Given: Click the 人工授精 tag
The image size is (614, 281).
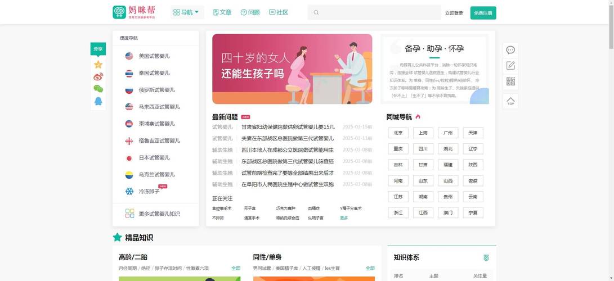Looking at the screenshot, I should (311, 268).
